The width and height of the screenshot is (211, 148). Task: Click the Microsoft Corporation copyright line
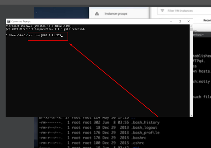click(45, 29)
